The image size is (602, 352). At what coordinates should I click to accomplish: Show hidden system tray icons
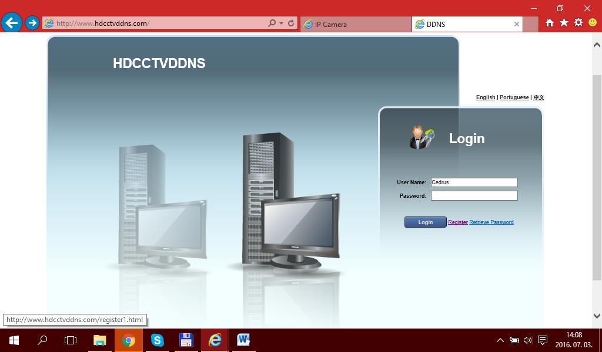coord(500,340)
